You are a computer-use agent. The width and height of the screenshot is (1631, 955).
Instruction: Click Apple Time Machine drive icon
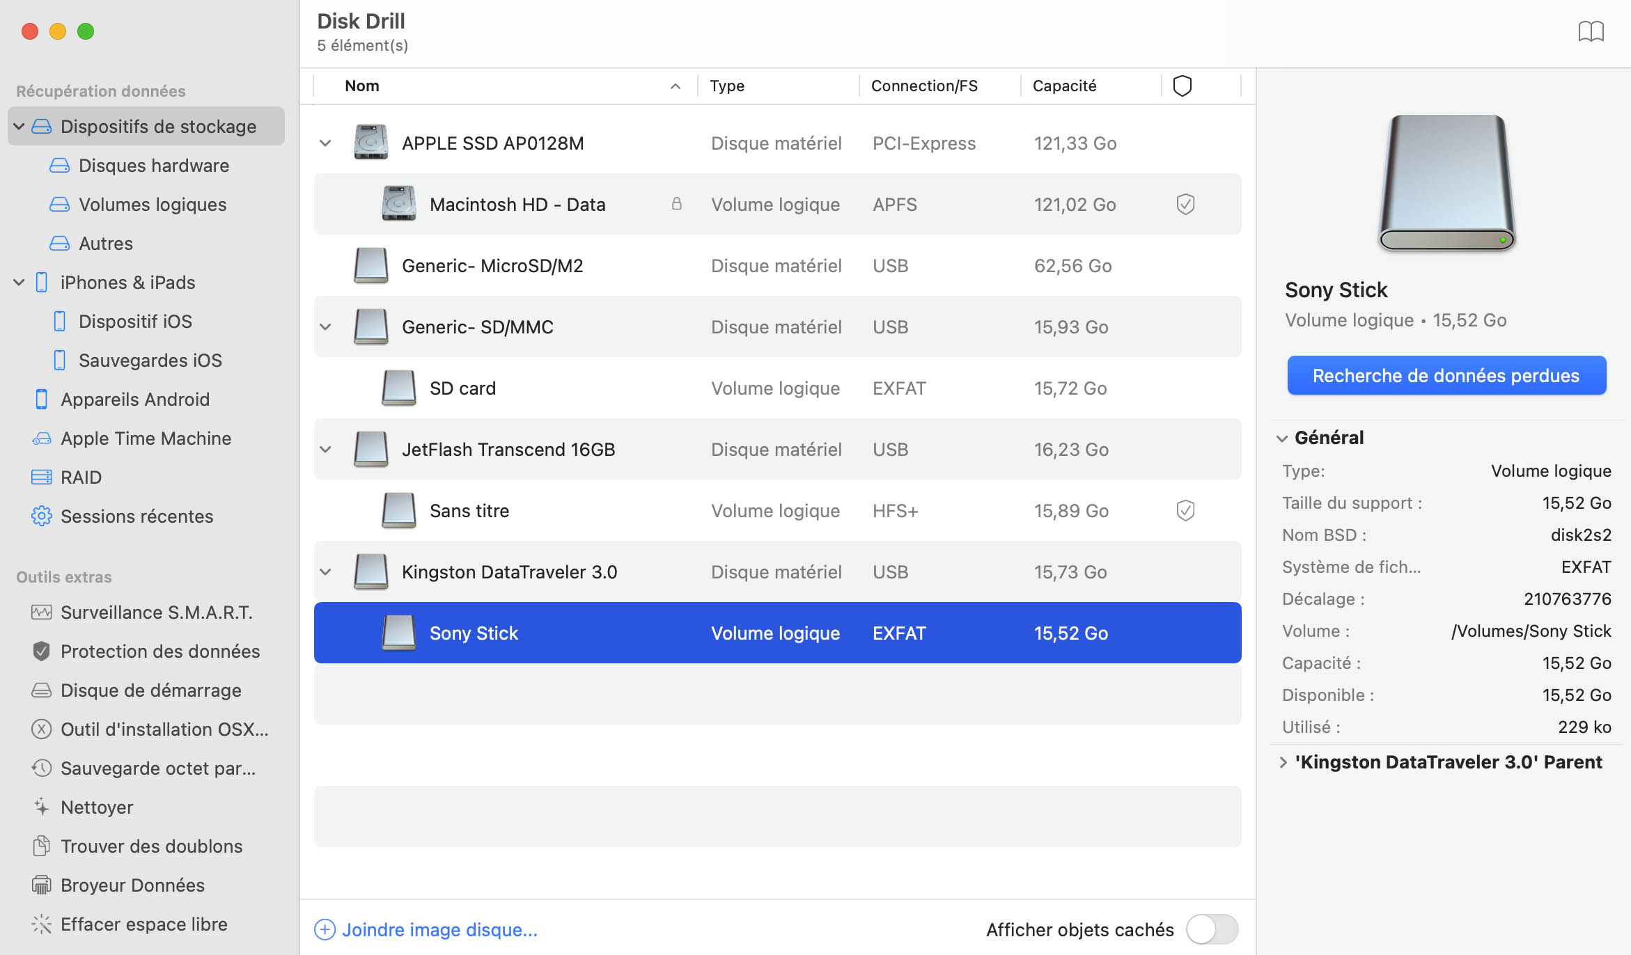coord(42,439)
